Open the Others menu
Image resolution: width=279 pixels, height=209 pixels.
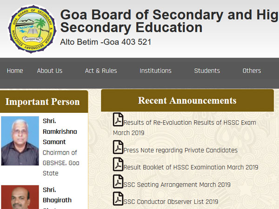pyautogui.click(x=252, y=71)
